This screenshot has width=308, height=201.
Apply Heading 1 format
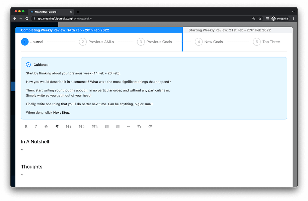point(69,127)
